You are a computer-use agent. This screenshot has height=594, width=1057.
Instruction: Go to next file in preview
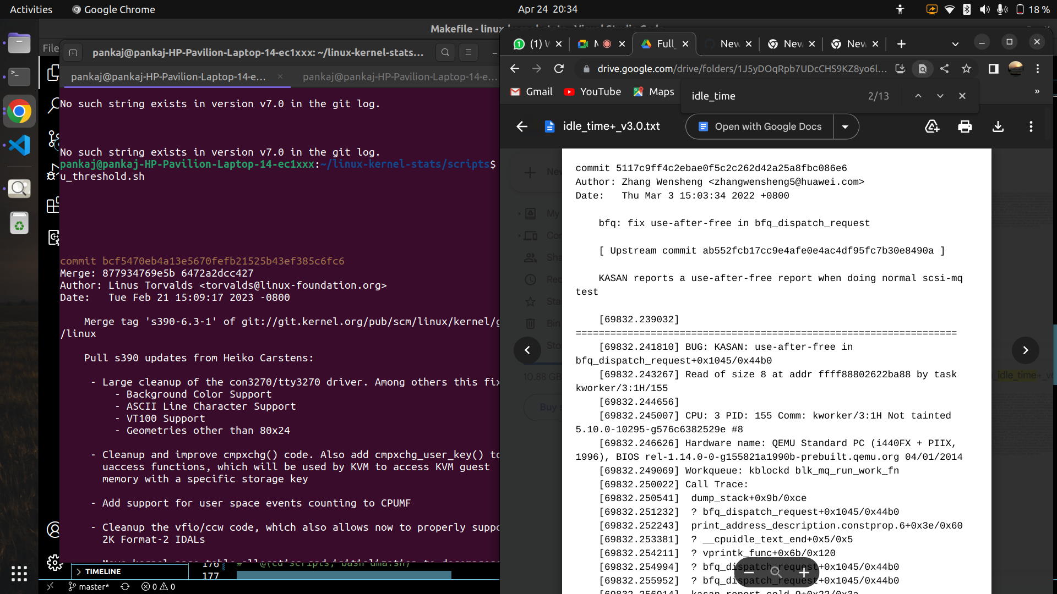tap(1025, 350)
